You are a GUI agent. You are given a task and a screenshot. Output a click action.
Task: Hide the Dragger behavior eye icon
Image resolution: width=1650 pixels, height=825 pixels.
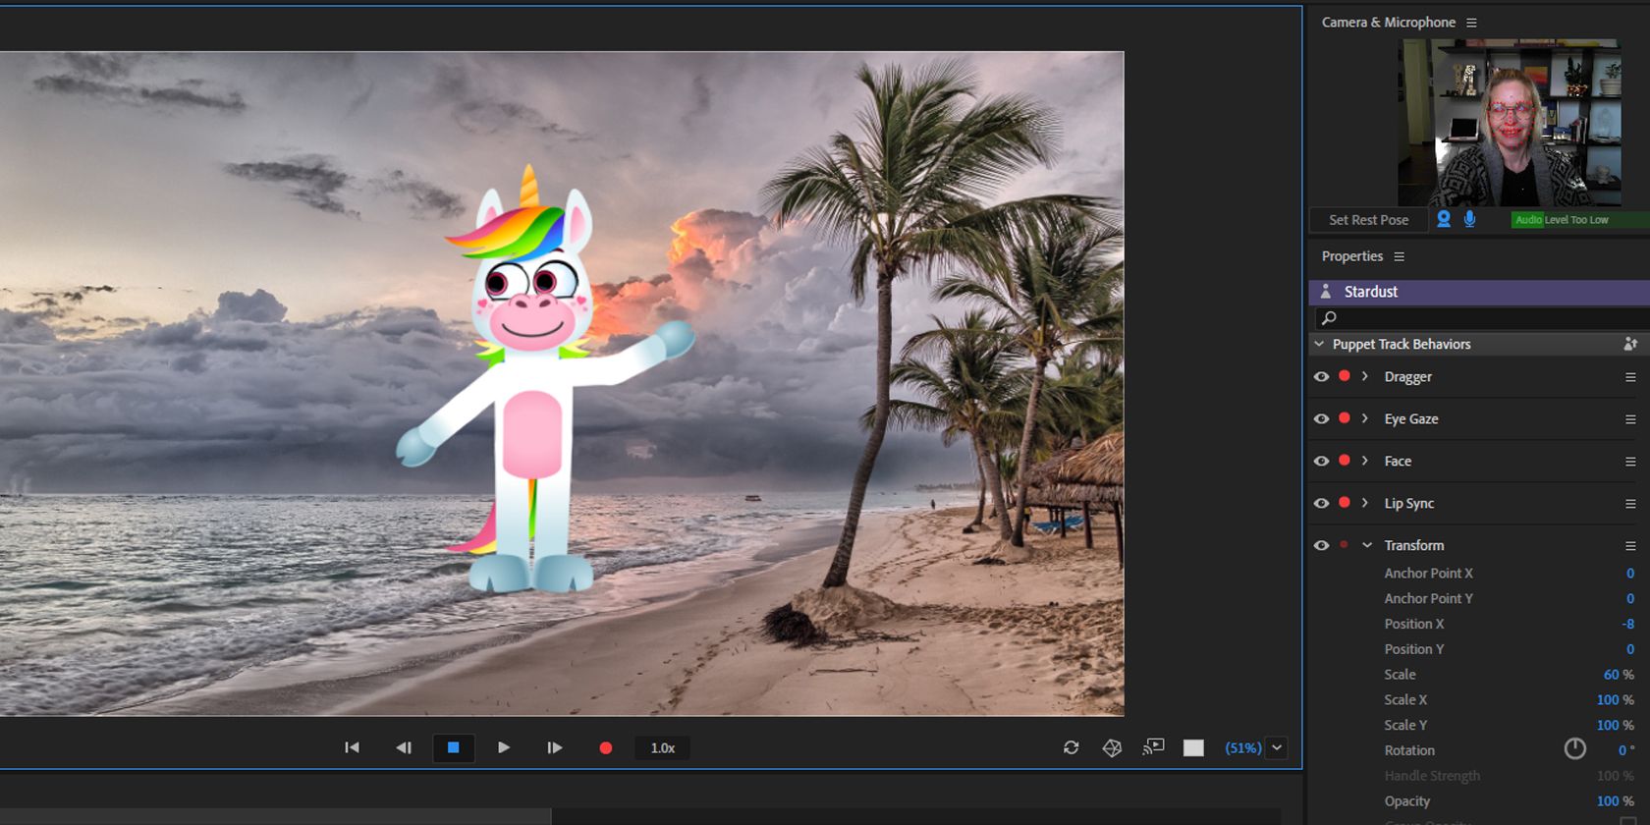[1321, 377]
